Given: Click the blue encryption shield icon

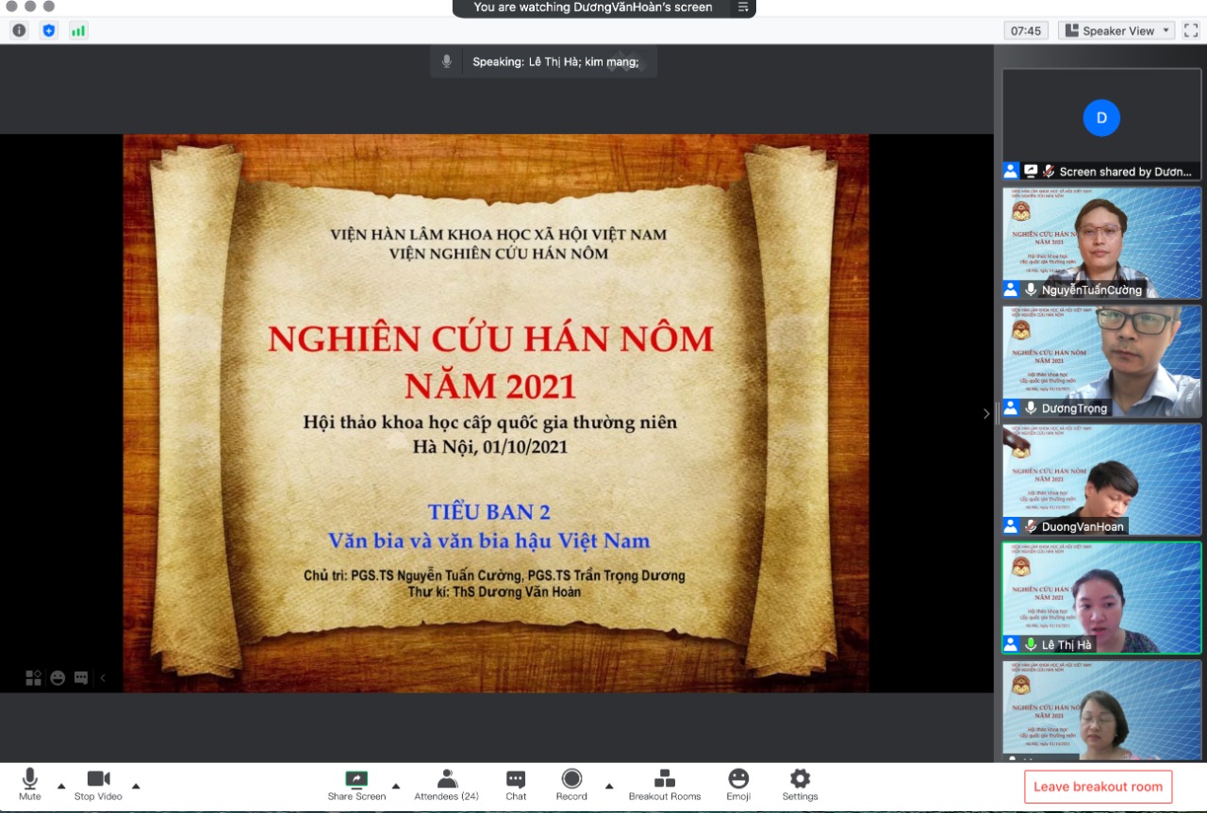Looking at the screenshot, I should 49,31.
